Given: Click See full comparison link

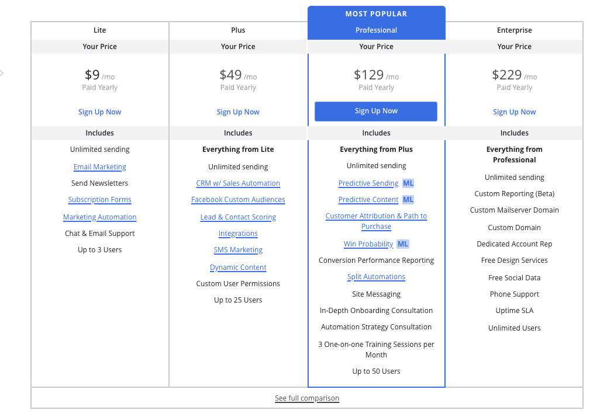Looking at the screenshot, I should 307,398.
